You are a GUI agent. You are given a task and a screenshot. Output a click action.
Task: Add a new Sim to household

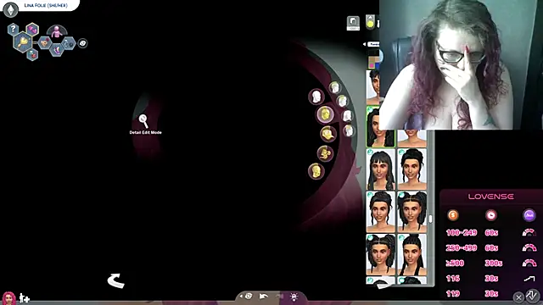(x=25, y=297)
